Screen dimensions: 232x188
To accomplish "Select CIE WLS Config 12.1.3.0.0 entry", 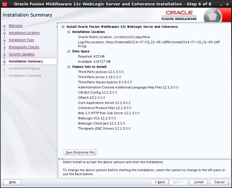I will [x=97, y=92].
